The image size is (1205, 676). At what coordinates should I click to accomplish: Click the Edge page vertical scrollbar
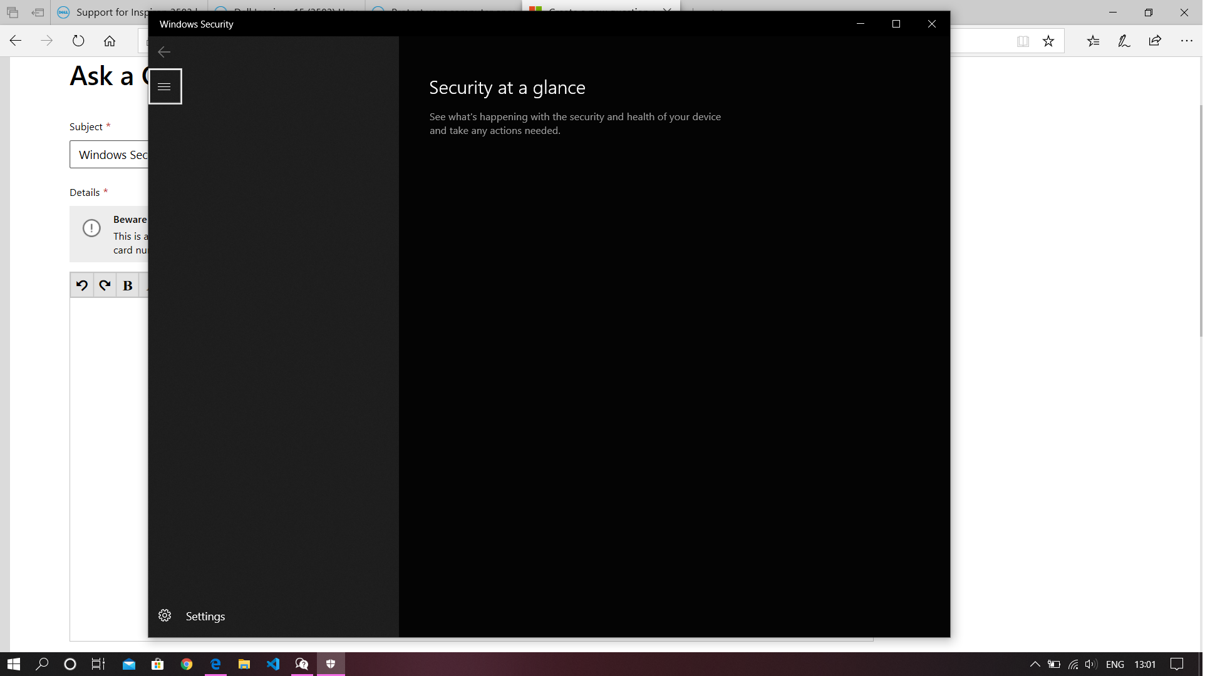pos(1201,221)
